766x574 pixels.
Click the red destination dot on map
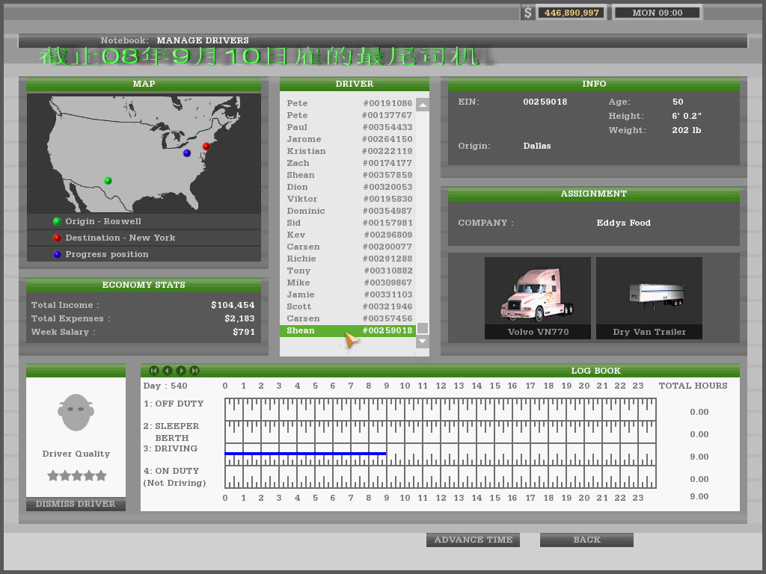pyautogui.click(x=206, y=146)
